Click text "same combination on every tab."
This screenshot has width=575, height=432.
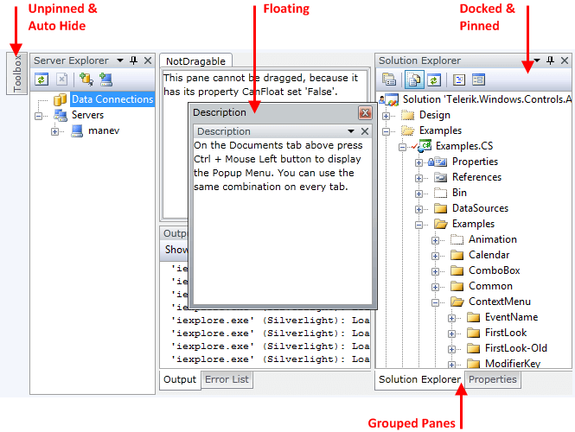(271, 187)
